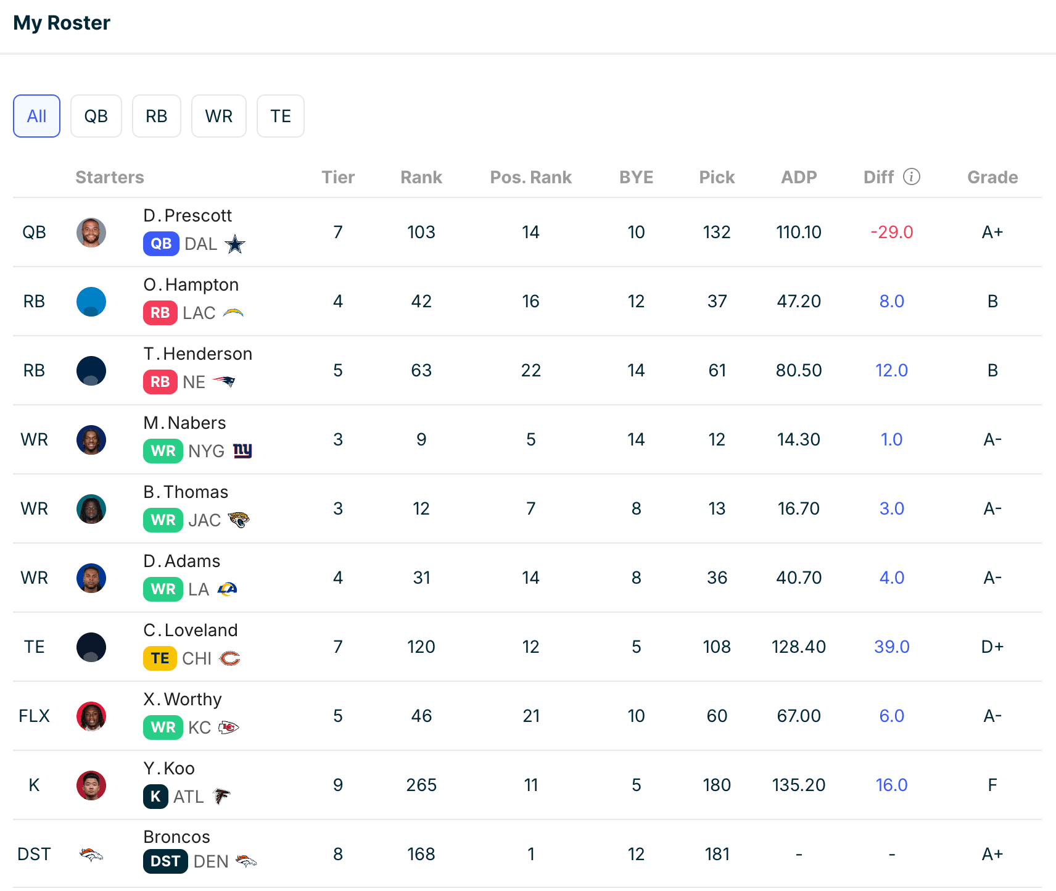Screen dimensions: 1056x891
Task: Click the Falcons logo next to ATL
Action: coord(221,797)
